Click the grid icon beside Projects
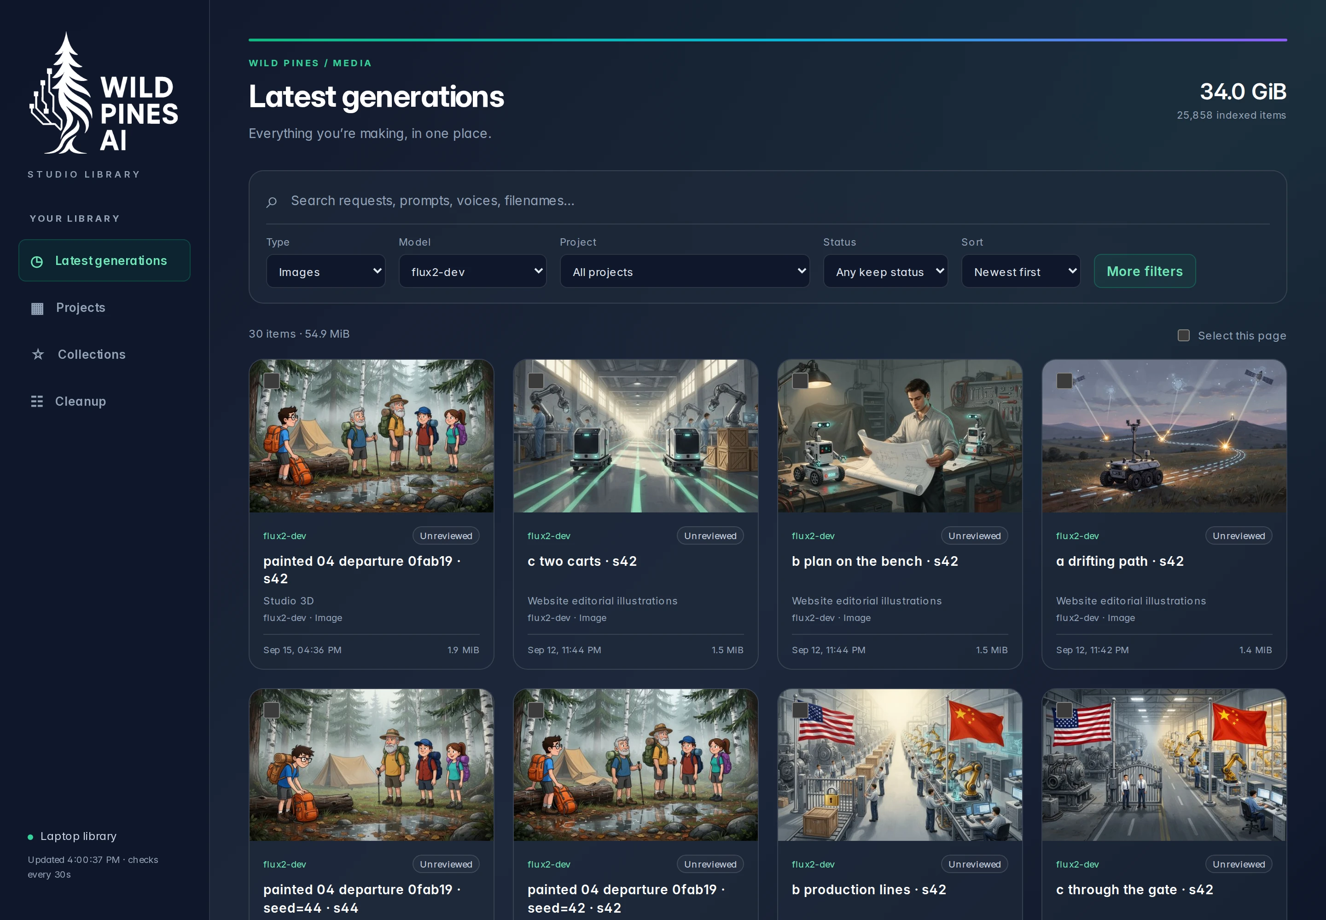The width and height of the screenshot is (1326, 920). (37, 308)
